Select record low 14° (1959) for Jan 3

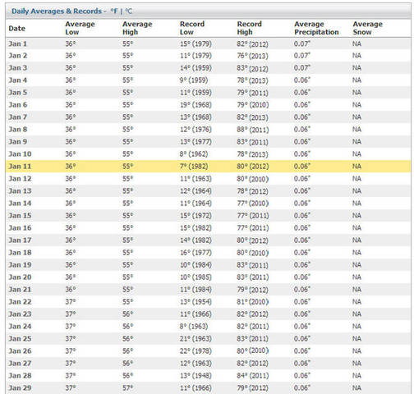point(195,68)
